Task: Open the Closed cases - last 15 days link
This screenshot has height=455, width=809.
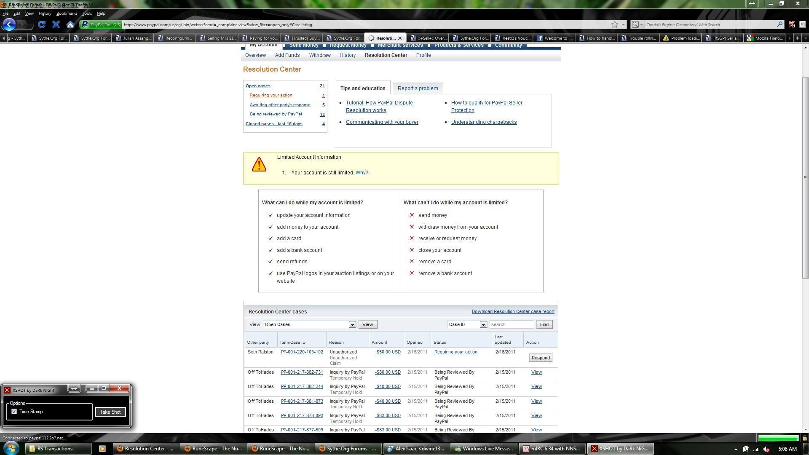Action: [x=274, y=124]
